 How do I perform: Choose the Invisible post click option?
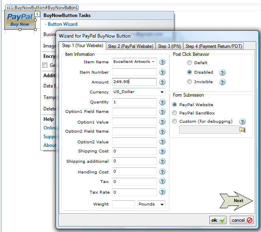point(190,82)
